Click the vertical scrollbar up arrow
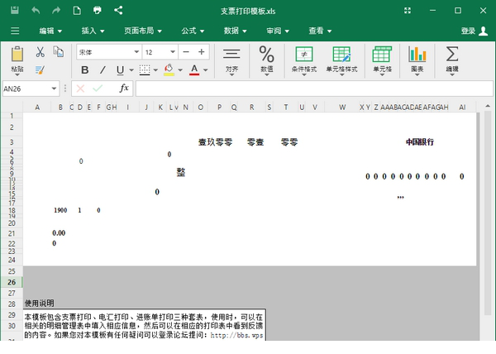This screenshot has height=354, width=496. pos(488,106)
